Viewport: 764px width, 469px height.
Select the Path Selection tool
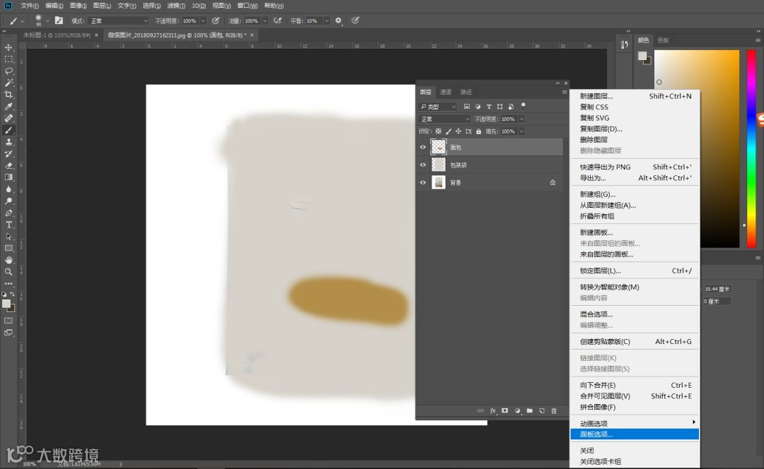tap(8, 237)
